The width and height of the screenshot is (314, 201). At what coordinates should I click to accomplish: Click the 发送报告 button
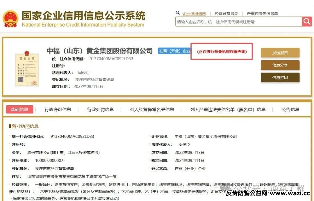(280, 53)
